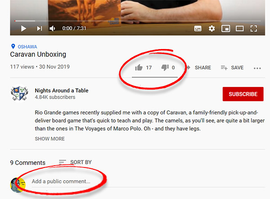Screen dimensions: 270x199
Task: Click the Add a public comment field
Action: (148, 181)
